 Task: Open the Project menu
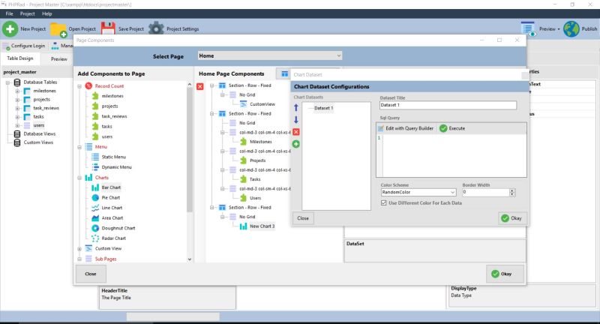[27, 13]
